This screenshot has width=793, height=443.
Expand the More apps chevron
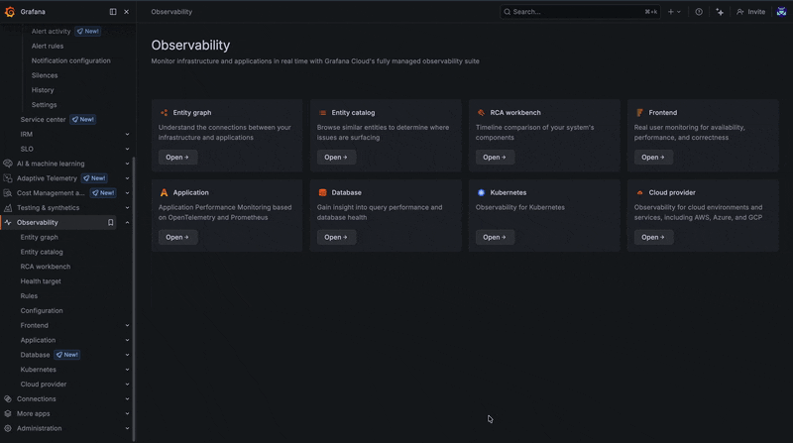tap(127, 413)
